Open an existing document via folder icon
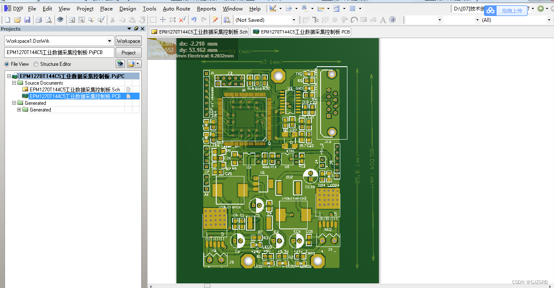554x288 pixels. (18, 20)
